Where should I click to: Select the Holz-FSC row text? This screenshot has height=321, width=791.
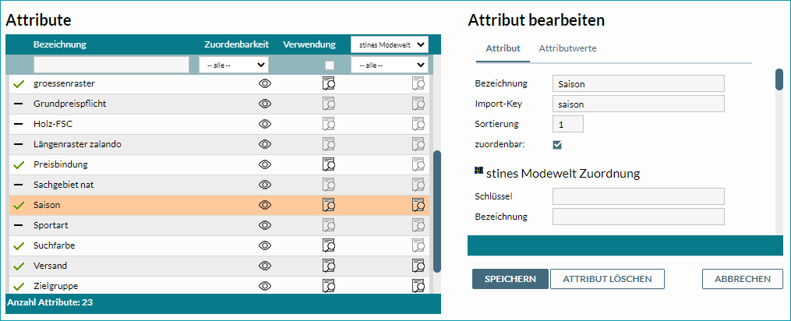tap(53, 124)
